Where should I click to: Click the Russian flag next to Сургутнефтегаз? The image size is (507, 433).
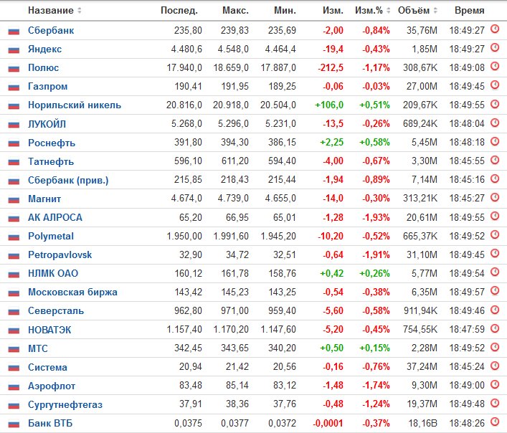coord(14,405)
